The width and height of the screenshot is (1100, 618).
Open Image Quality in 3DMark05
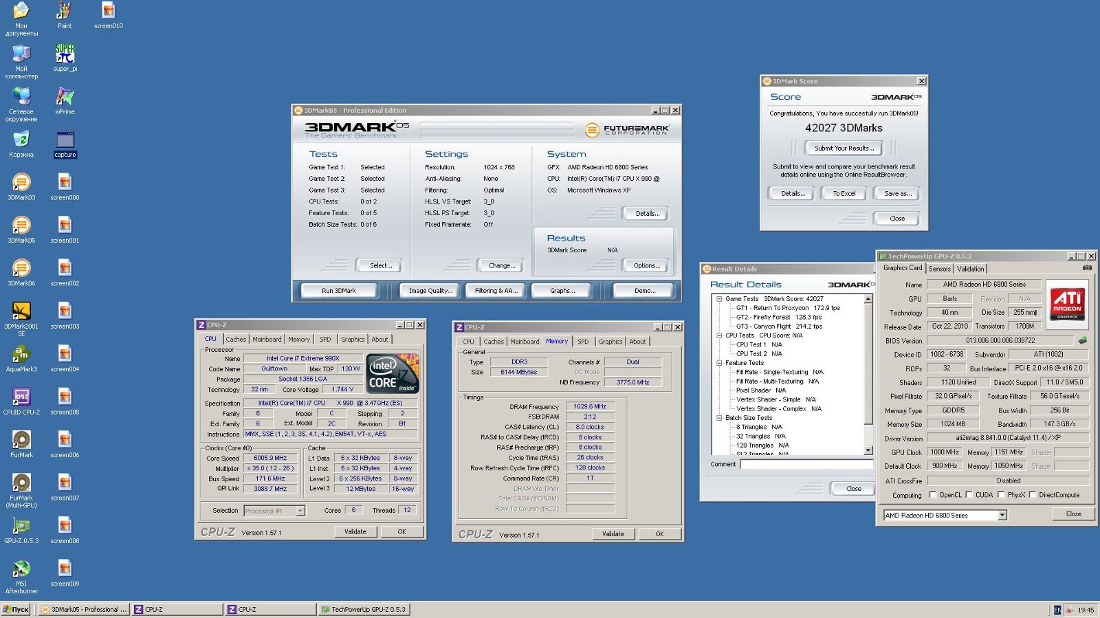pyautogui.click(x=430, y=291)
